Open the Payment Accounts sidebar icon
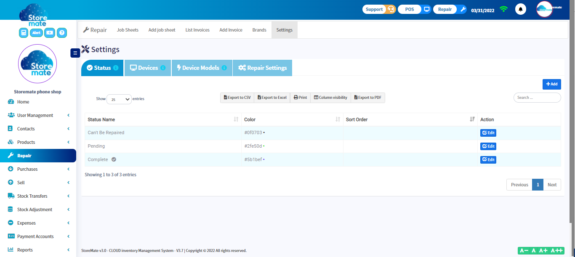This screenshot has height=257, width=575. [x=11, y=236]
